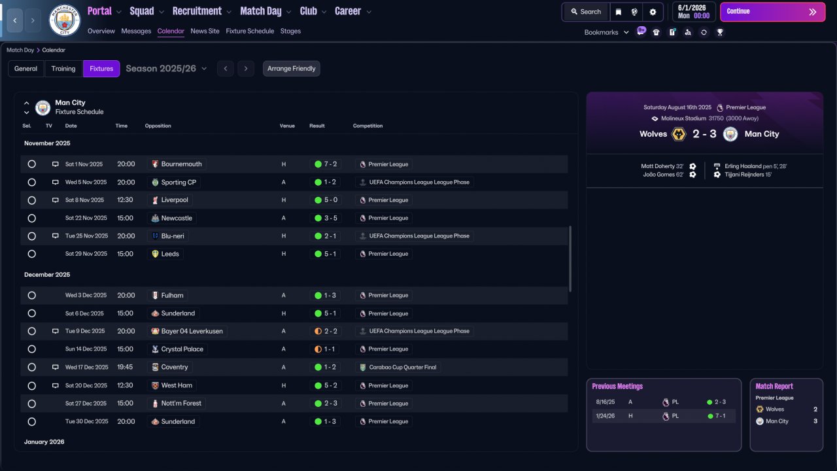Open the Fixture Schedule sub-tab

pos(250,31)
